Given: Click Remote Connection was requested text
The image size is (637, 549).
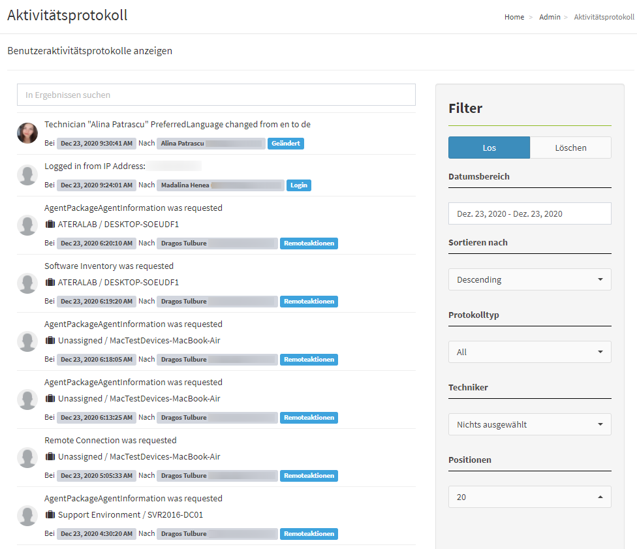Looking at the screenshot, I should pos(110,441).
